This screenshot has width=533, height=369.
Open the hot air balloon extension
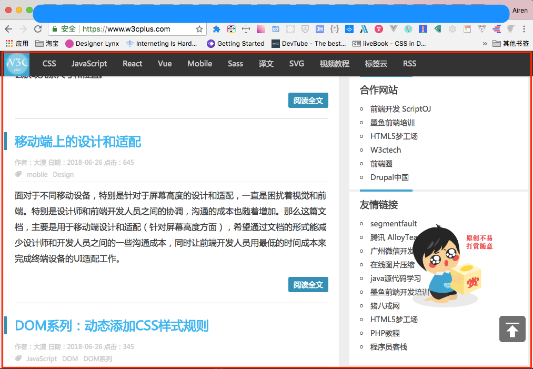(408, 29)
